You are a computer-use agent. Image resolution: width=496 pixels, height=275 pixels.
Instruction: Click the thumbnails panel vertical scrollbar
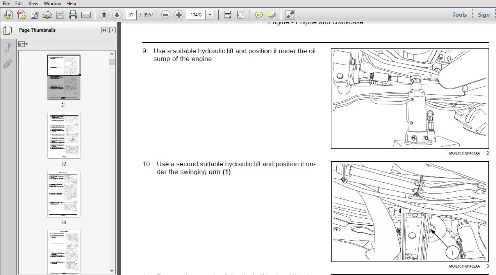112,162
